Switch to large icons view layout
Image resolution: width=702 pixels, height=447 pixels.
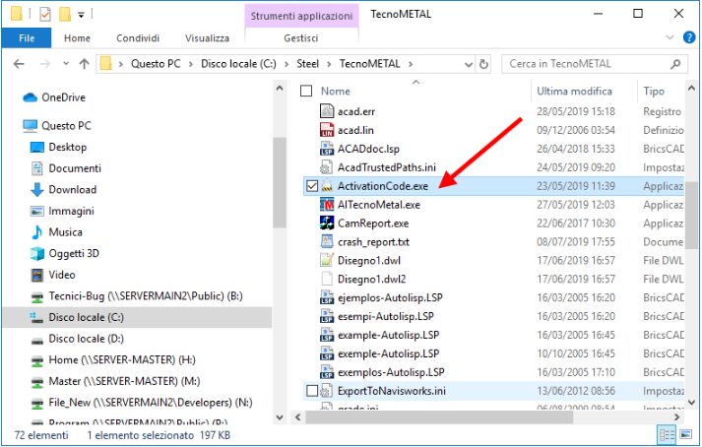coord(685,434)
